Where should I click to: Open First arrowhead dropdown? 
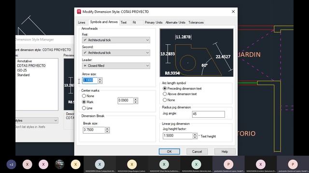116,40
